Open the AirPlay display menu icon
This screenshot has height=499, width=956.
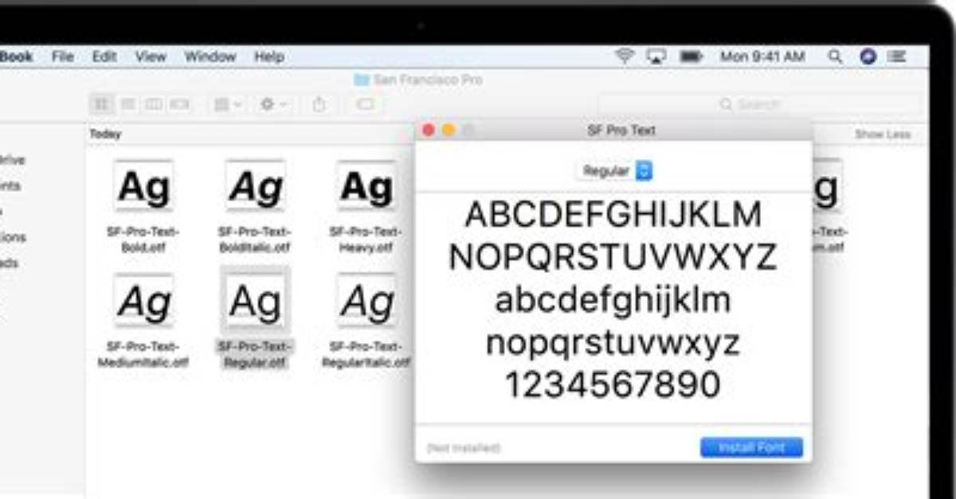[656, 57]
